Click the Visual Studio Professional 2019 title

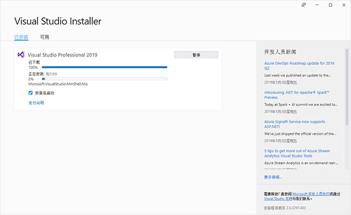pyautogui.click(x=63, y=55)
